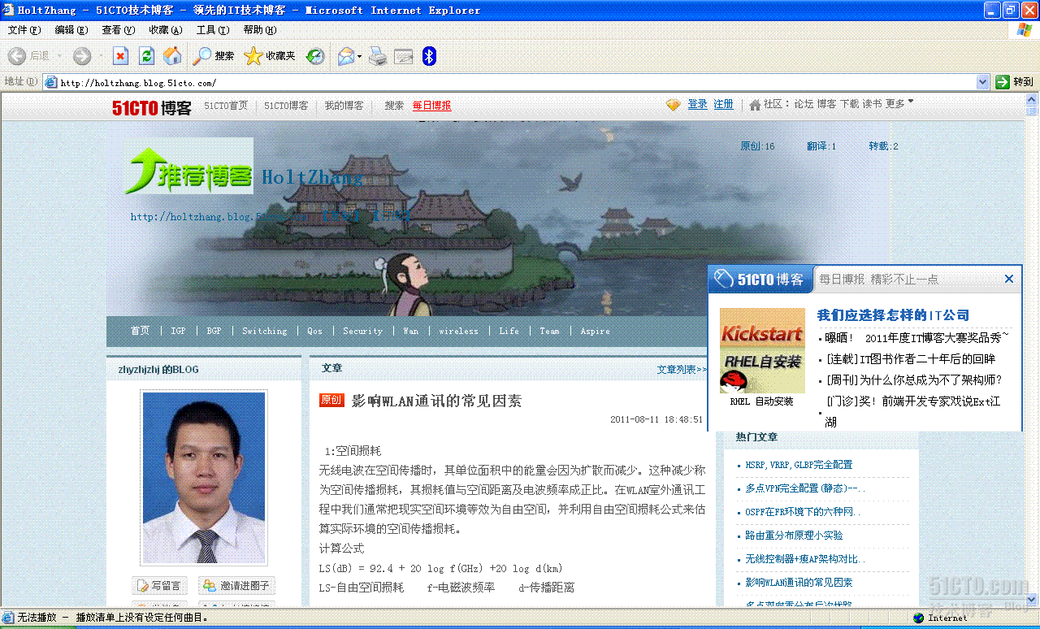This screenshot has width=1040, height=629.
Task: Click the edit page toolbar icon
Action: [404, 56]
